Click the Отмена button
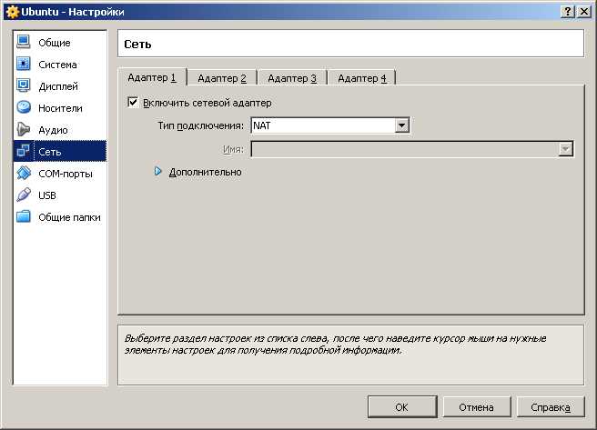The image size is (597, 430). click(x=476, y=406)
